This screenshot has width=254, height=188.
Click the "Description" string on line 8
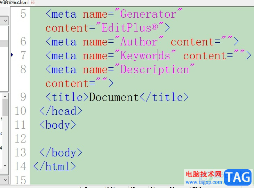pos(154,69)
